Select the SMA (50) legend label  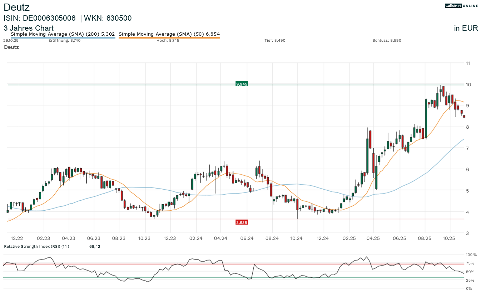tap(169, 34)
